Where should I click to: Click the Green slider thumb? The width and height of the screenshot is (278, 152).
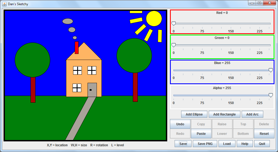(x=174, y=45)
